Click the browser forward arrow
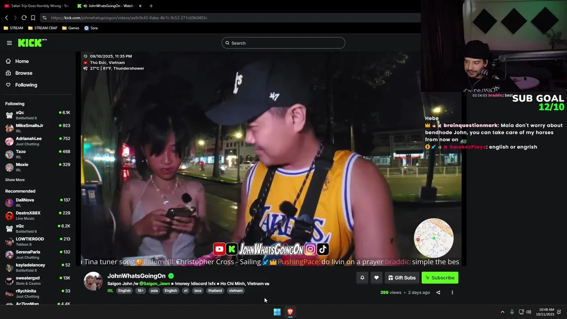The image size is (567, 319). (15, 18)
